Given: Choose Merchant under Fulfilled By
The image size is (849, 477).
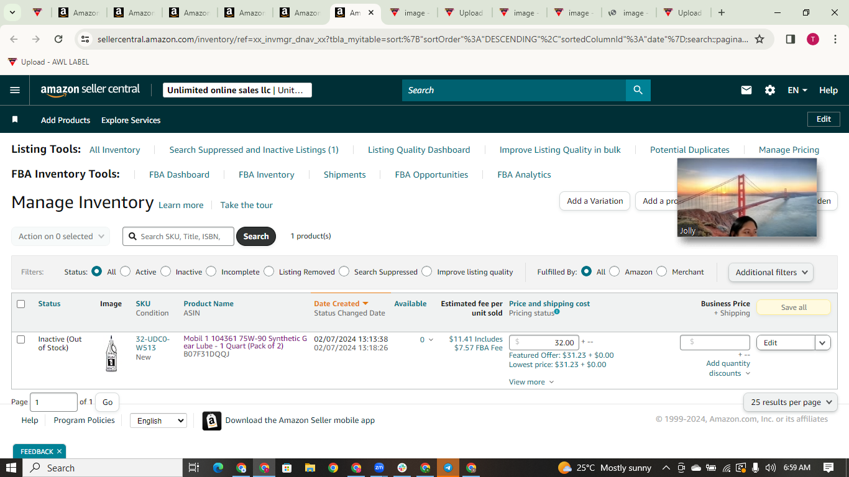Looking at the screenshot, I should pyautogui.click(x=661, y=271).
